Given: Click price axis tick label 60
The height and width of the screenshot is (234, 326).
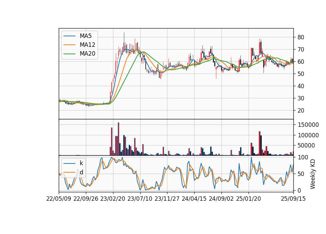Looking at the screenshot, I should pos(301,62).
